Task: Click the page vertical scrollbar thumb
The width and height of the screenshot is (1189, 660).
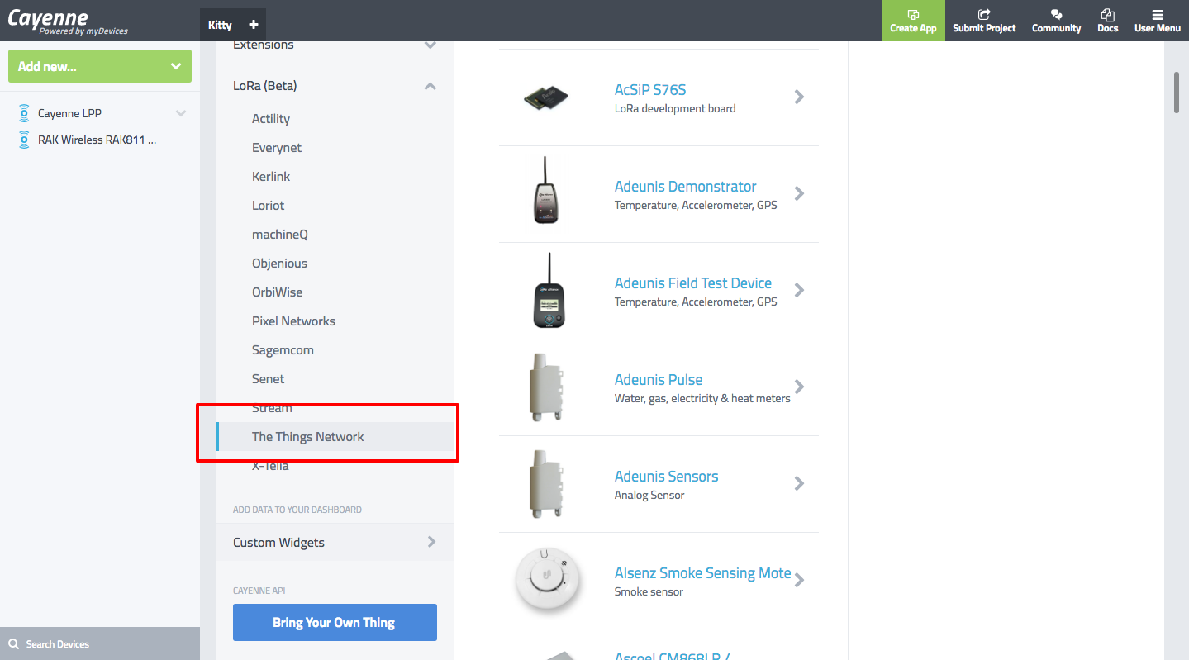Action: [x=1177, y=92]
